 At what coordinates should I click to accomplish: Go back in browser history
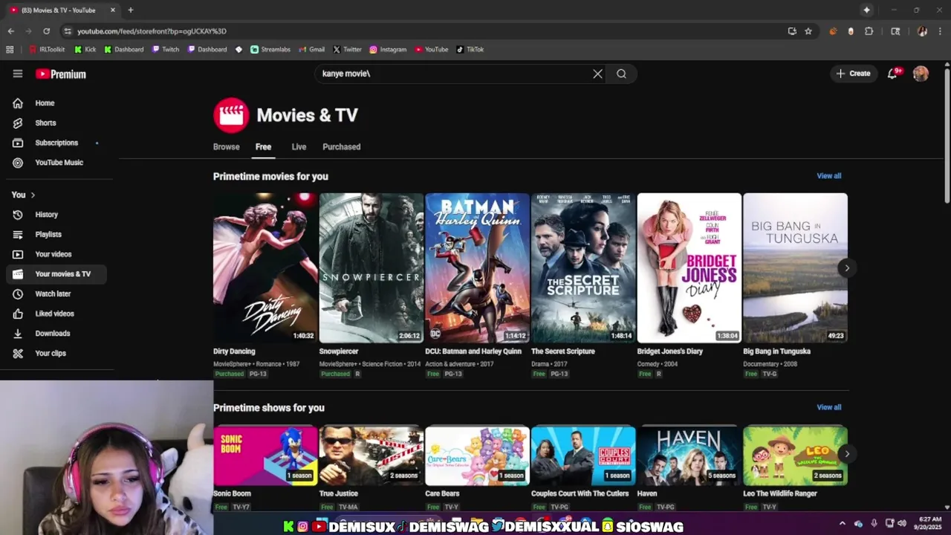[10, 31]
